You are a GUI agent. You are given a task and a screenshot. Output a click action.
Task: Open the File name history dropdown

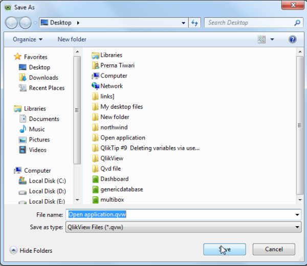pos(297,214)
